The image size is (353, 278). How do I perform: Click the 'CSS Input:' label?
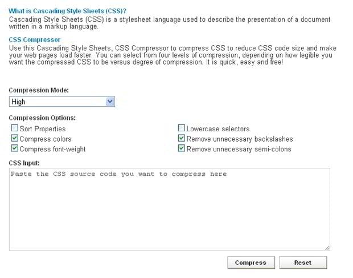(x=24, y=163)
